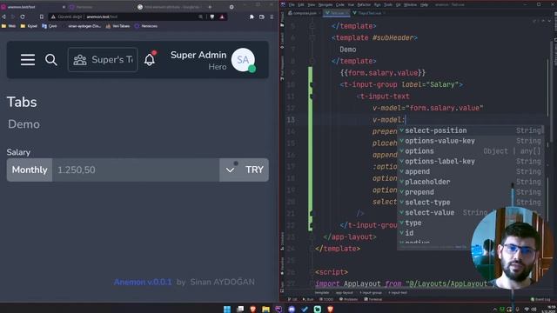Open the Problems tool window
Screen dimensions: 557x313
(x=348, y=299)
